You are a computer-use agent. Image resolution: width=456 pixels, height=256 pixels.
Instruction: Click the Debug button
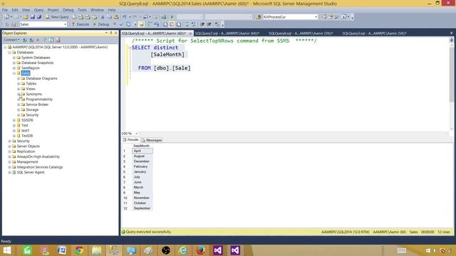101,24
